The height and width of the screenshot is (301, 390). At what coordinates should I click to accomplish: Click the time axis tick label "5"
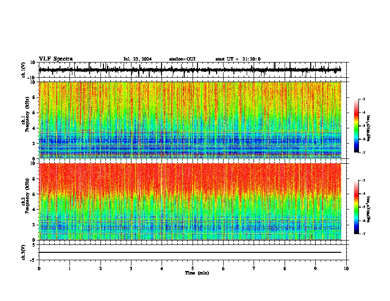click(193, 269)
